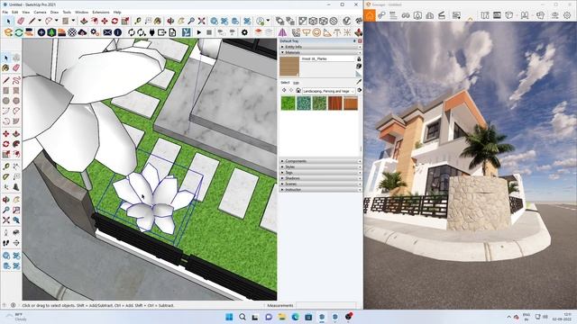
Task: Select the Follow Me tool in left toolbar
Action: point(16,144)
